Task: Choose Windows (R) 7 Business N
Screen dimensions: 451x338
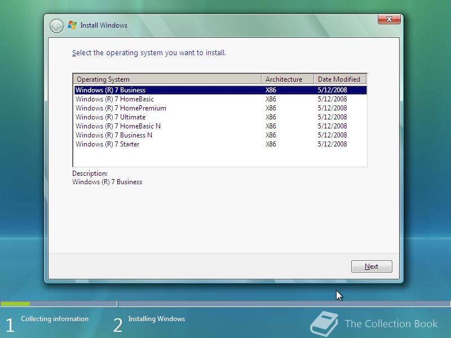Action: (x=220, y=135)
